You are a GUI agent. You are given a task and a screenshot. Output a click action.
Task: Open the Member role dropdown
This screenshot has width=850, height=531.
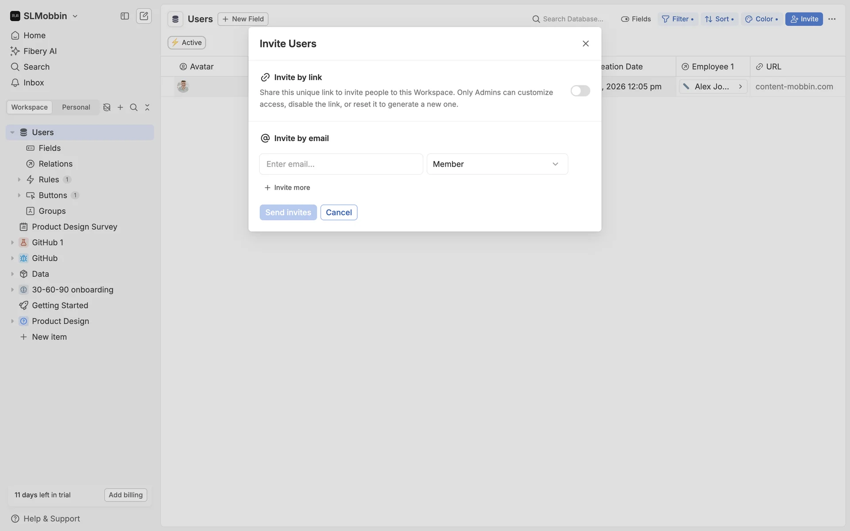[497, 164]
